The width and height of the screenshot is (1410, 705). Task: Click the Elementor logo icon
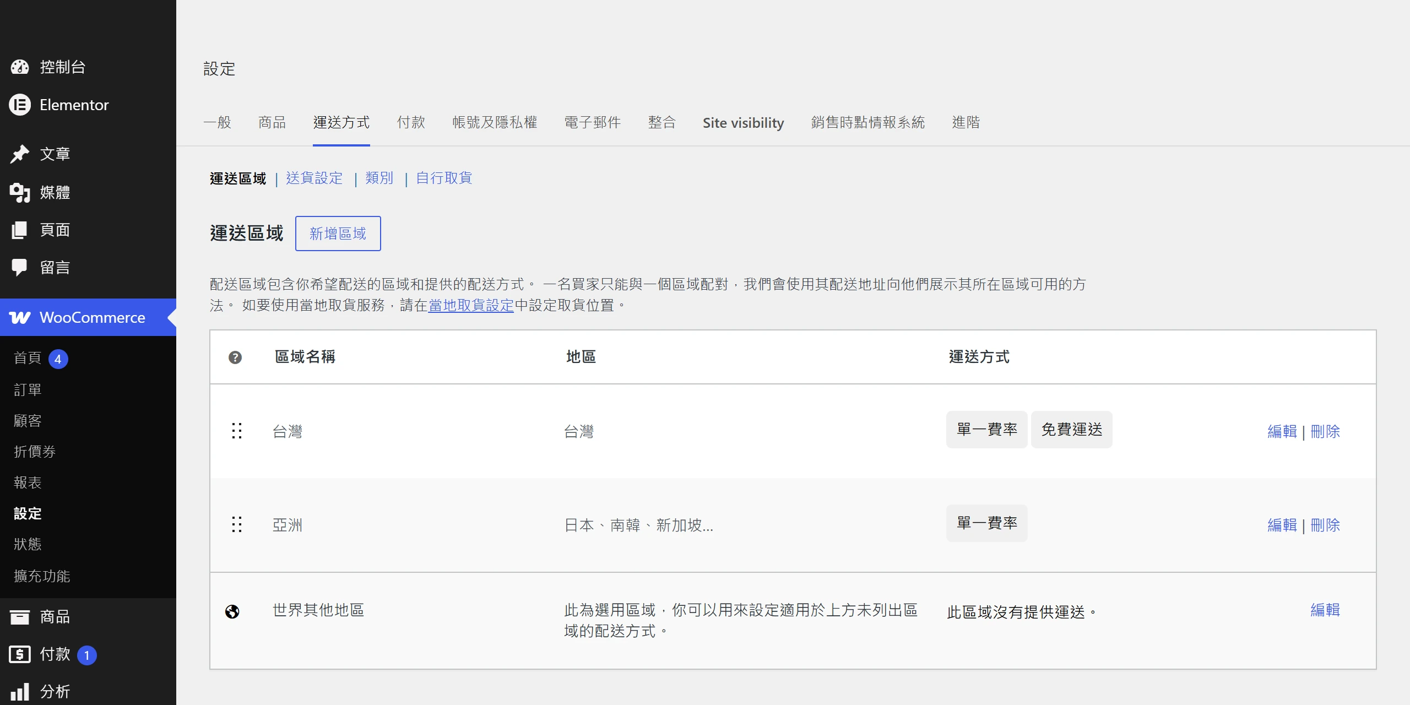click(x=20, y=105)
